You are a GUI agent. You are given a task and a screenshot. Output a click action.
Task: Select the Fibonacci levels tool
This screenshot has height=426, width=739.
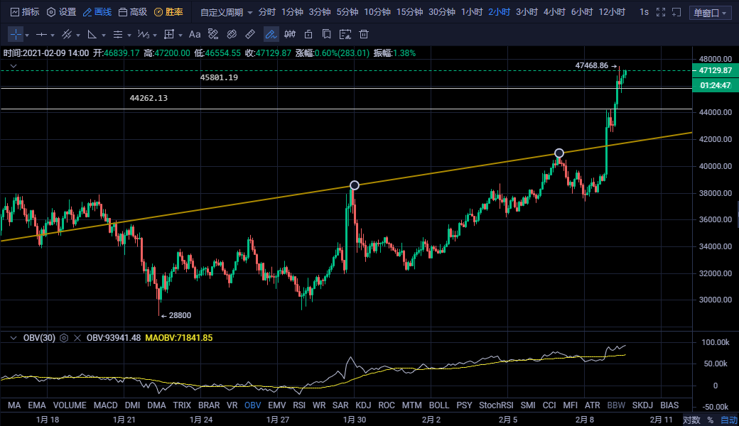tap(118, 34)
